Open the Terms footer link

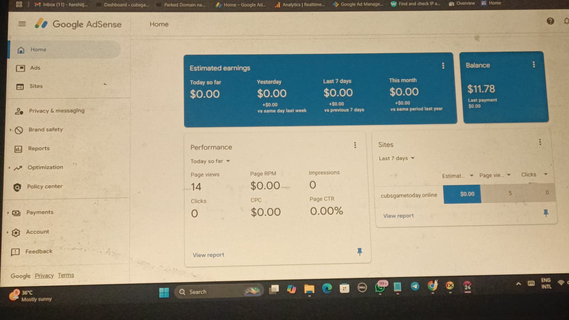(x=66, y=275)
